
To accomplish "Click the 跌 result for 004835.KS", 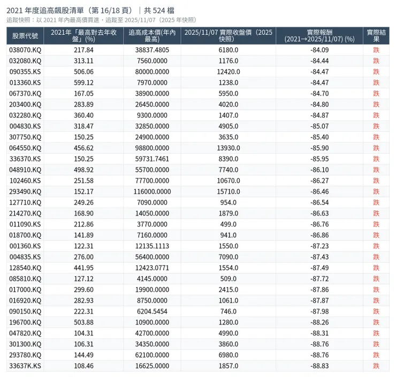I will pos(376,257).
